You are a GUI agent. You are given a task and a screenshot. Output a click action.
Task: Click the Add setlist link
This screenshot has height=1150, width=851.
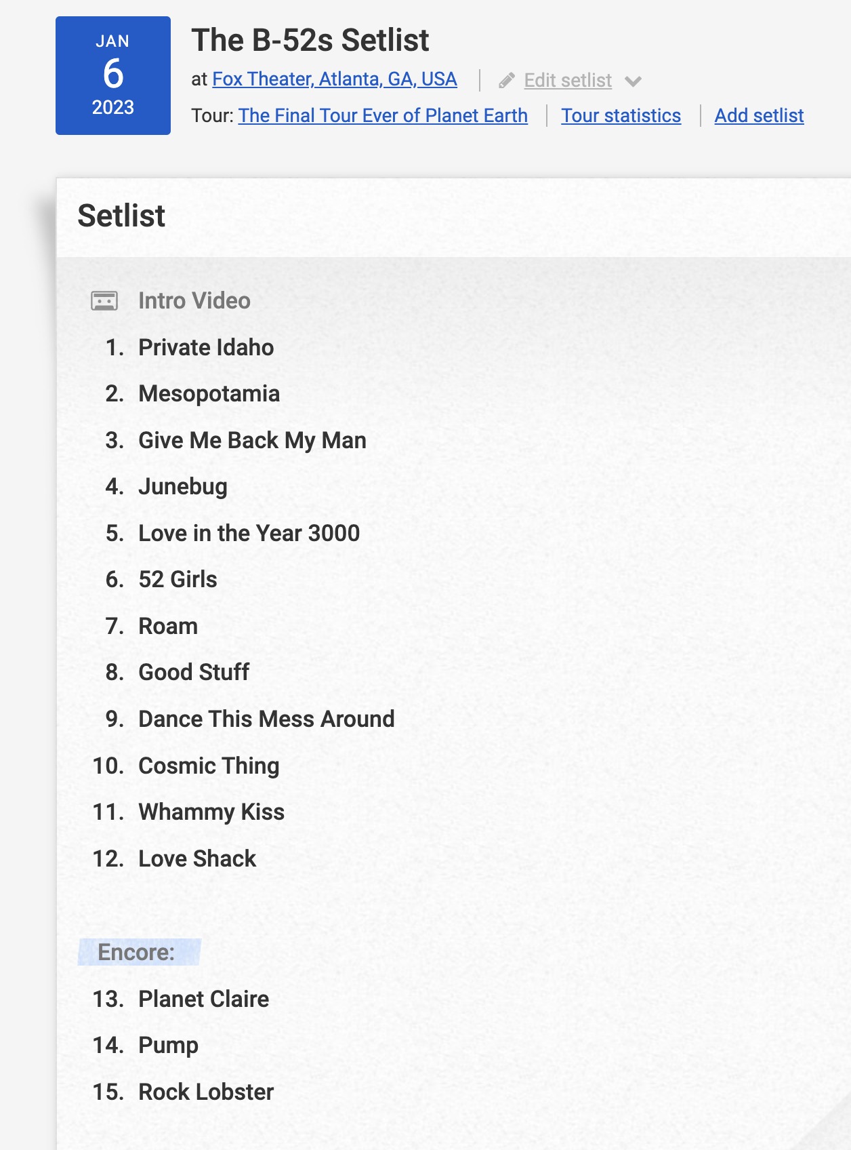pos(759,116)
